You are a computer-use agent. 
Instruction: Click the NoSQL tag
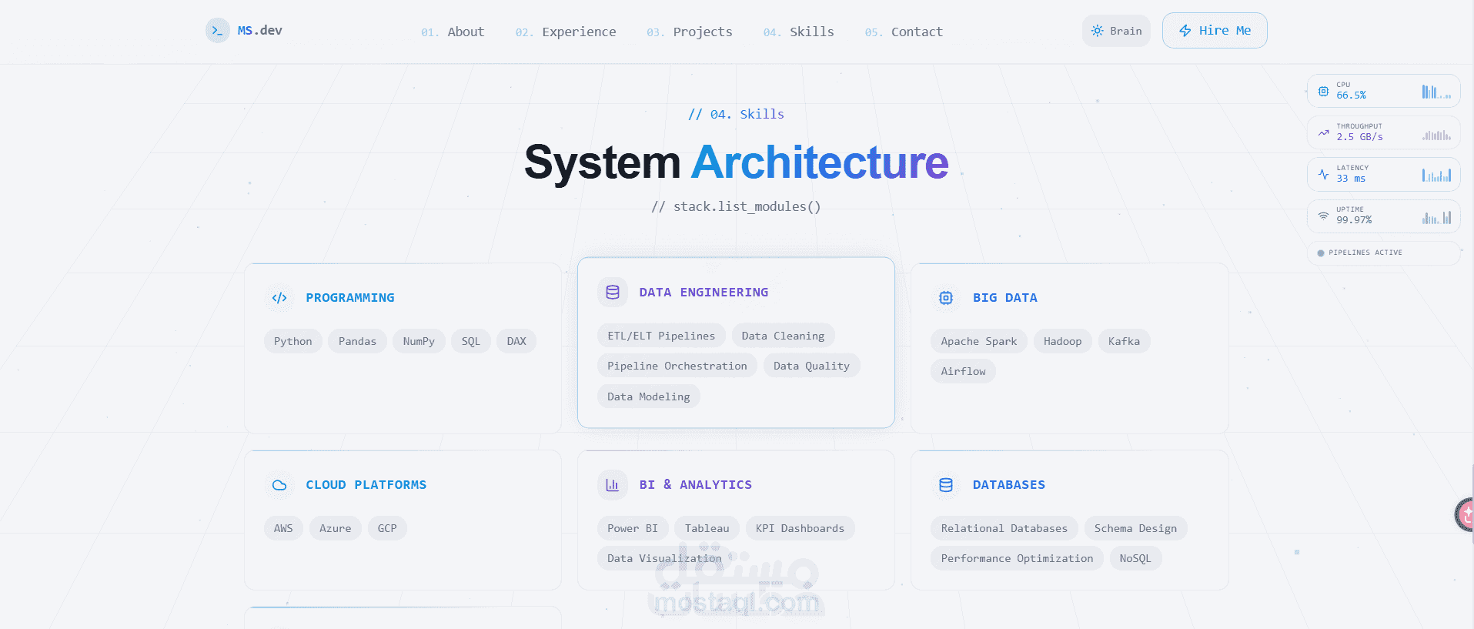point(1135,558)
